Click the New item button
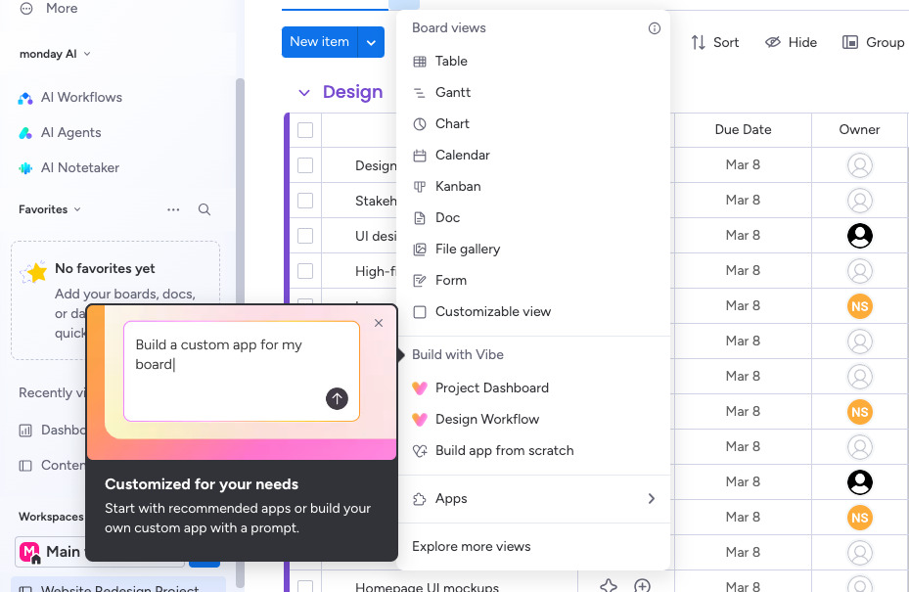Viewport: 909px width, 592px height. pyautogui.click(x=319, y=42)
